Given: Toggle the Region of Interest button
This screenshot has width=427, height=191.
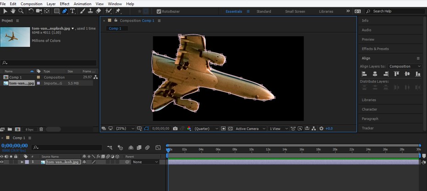Looking at the screenshot, I should coord(223,129).
